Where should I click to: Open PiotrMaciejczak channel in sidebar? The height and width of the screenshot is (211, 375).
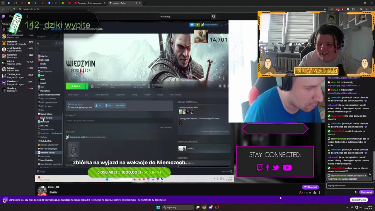(x=18, y=36)
